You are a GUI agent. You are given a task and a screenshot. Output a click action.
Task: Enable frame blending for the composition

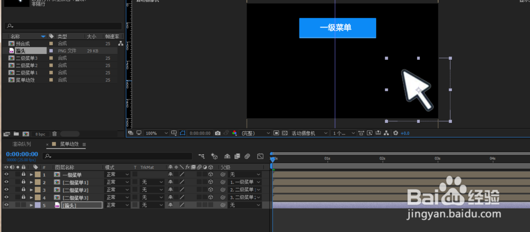coord(237,156)
